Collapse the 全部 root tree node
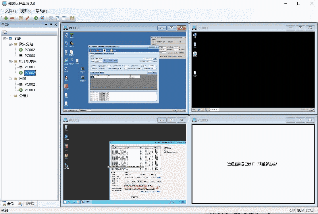Screen dimensions: 318x214 [5, 38]
